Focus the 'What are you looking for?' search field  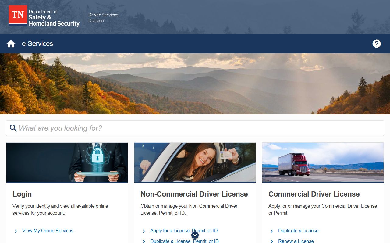click(x=195, y=128)
